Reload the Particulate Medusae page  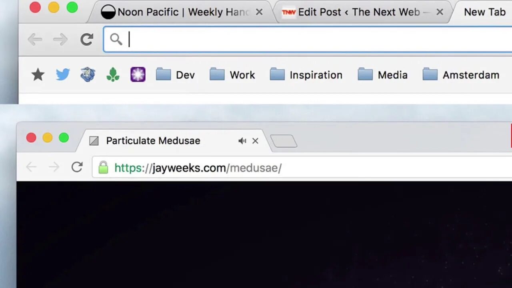(x=77, y=167)
